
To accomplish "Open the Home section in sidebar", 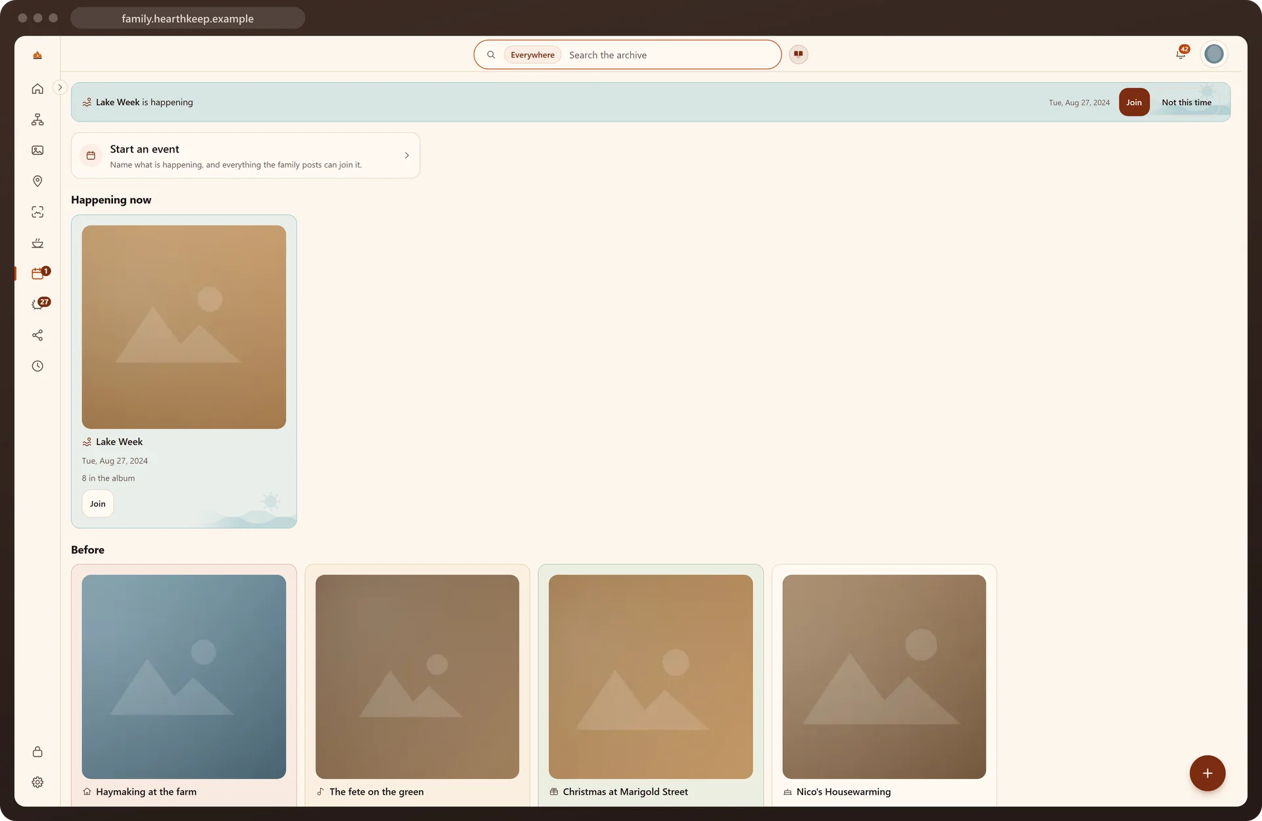I will point(37,89).
